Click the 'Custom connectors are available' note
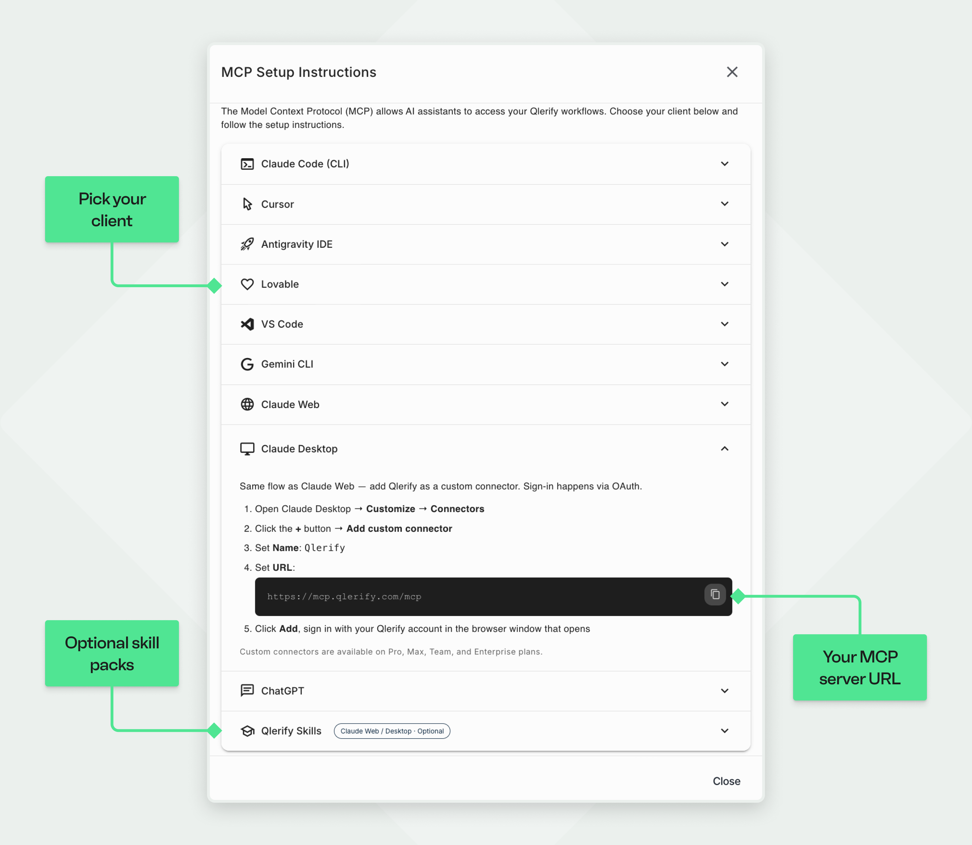Viewport: 972px width, 845px height. coord(391,652)
